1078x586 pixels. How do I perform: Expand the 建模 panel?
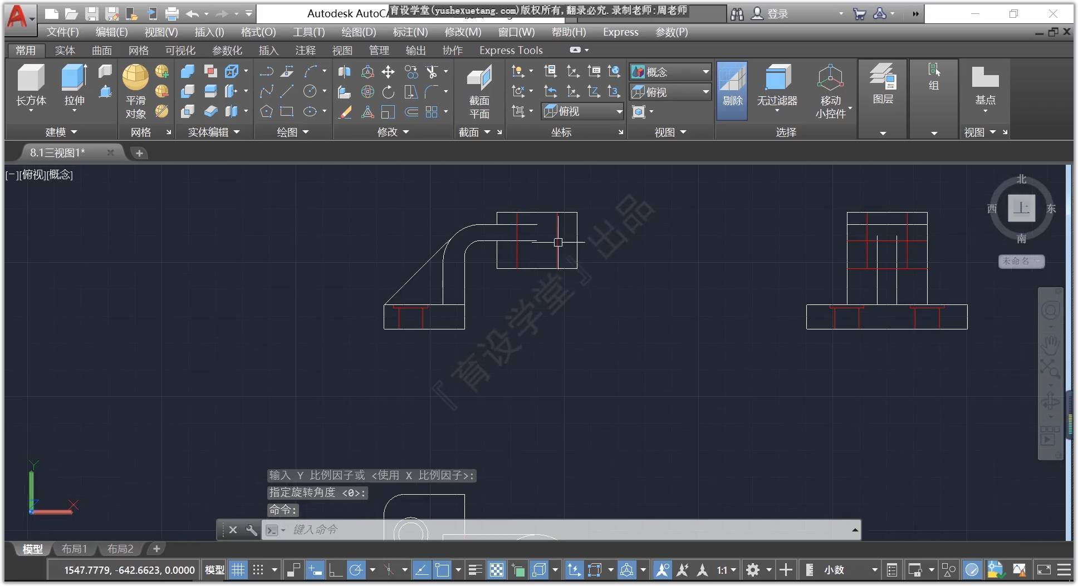[61, 132]
